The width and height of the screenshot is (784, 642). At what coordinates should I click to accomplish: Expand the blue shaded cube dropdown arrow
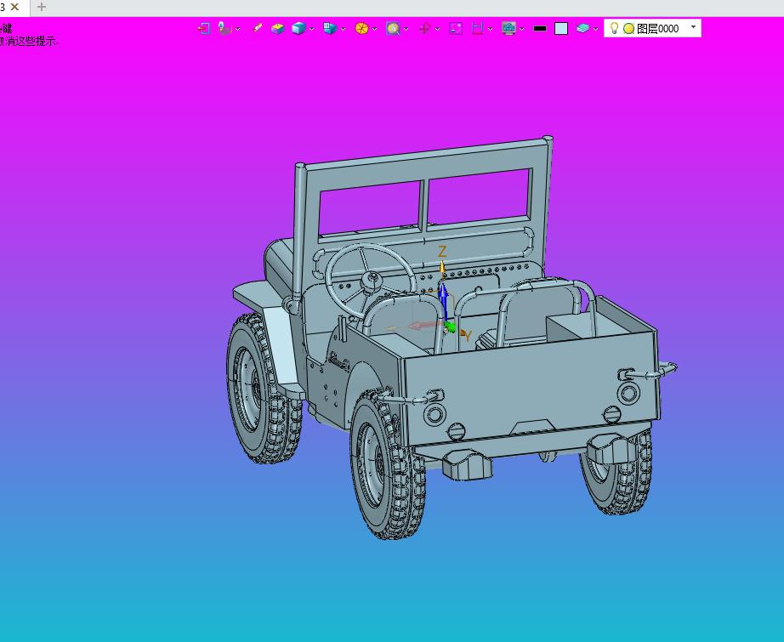311,29
